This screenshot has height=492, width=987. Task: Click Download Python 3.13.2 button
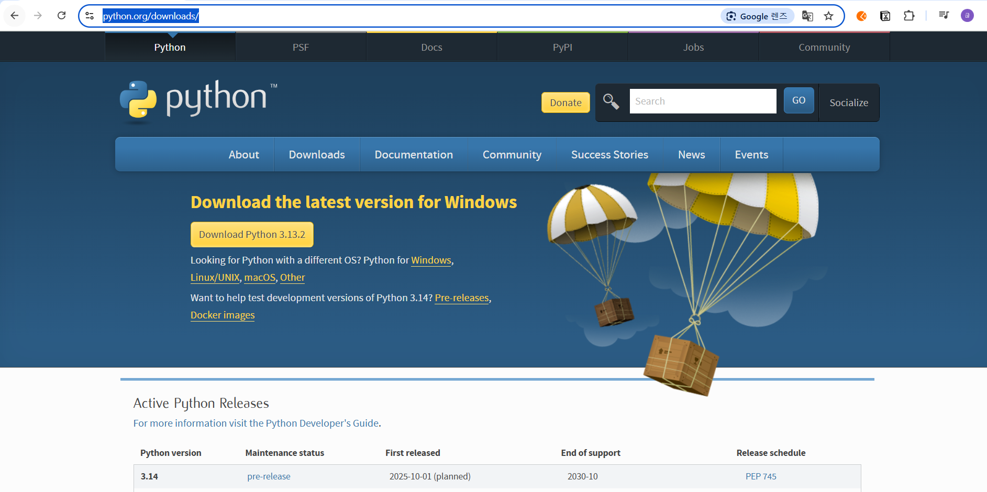[x=252, y=235]
